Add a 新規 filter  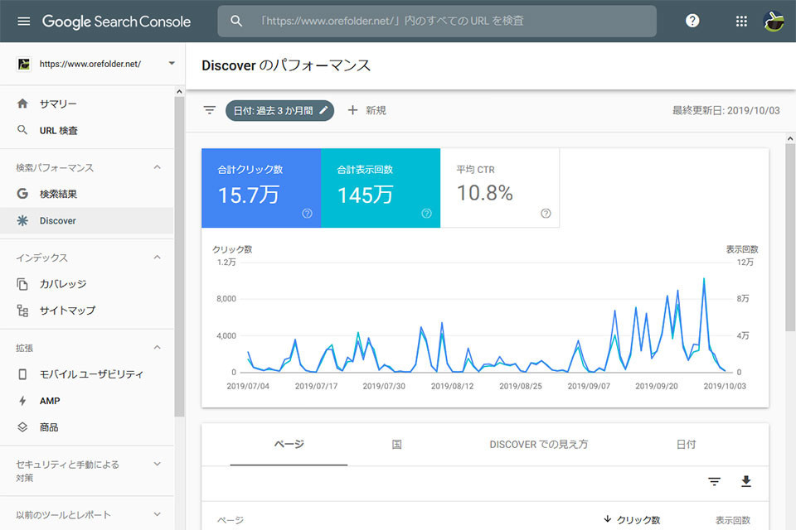click(367, 110)
